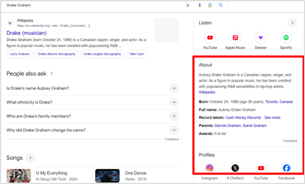Open Spotify listen icon

coord(286,37)
